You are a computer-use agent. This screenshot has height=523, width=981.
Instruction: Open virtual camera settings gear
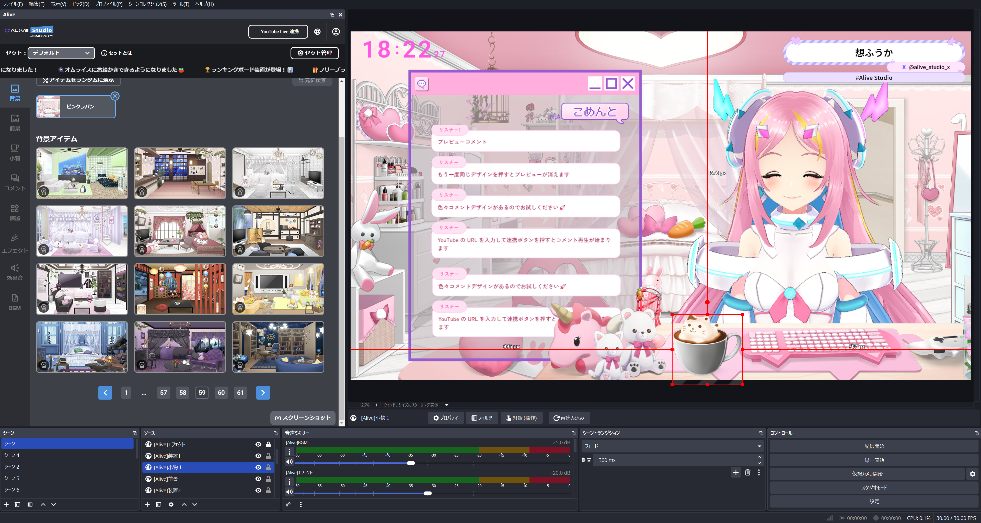972,474
